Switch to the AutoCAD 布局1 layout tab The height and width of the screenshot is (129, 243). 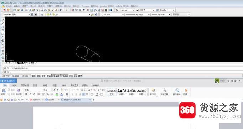click(26, 63)
